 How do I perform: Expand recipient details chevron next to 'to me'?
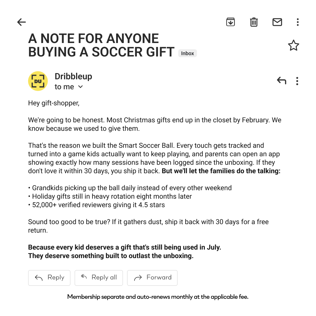pyautogui.click(x=80, y=87)
